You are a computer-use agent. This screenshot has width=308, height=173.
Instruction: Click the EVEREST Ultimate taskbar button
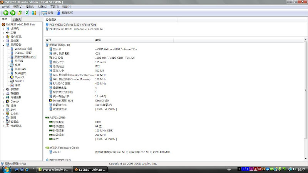(x=90, y=170)
